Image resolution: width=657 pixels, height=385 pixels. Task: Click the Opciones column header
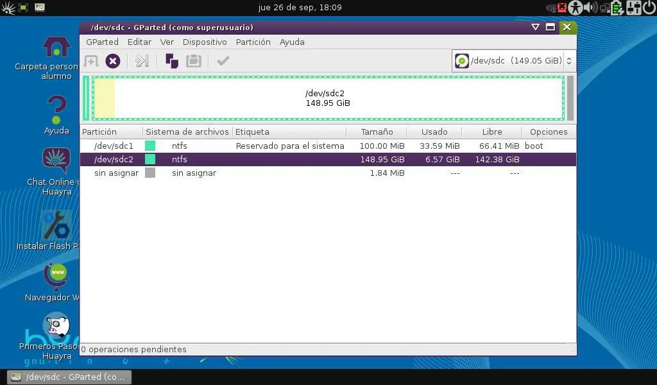pos(549,132)
